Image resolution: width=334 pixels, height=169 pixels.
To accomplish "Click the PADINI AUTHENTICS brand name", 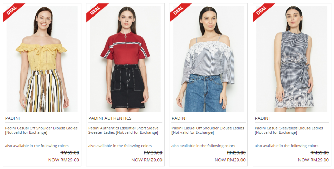I will 110,118.
